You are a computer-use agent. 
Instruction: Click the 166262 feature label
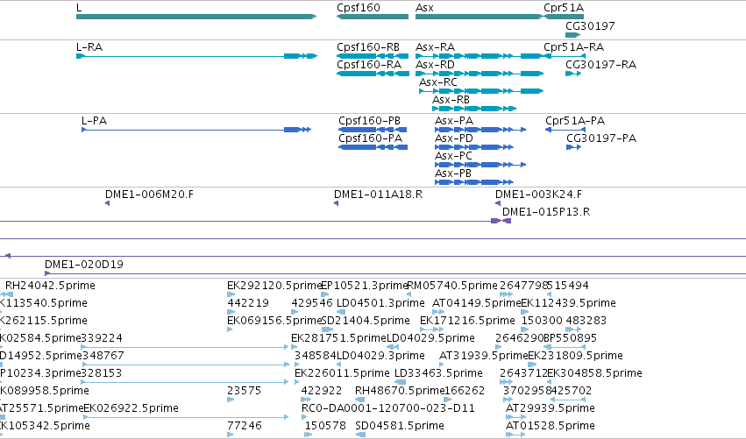click(x=465, y=391)
